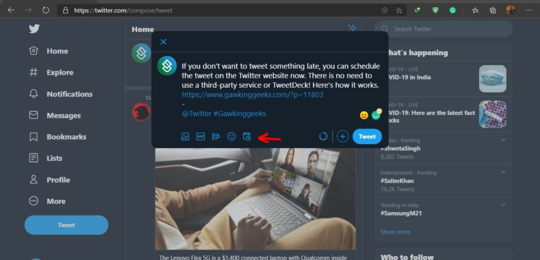Reload the page

(x=45, y=10)
